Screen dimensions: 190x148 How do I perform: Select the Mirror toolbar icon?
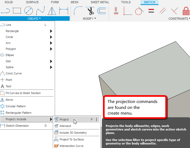click(x=52, y=11)
